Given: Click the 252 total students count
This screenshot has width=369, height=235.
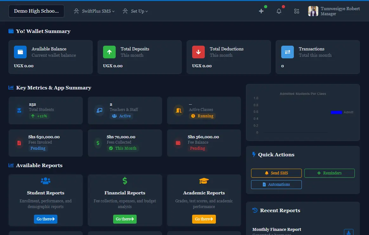Looking at the screenshot, I should (32, 104).
